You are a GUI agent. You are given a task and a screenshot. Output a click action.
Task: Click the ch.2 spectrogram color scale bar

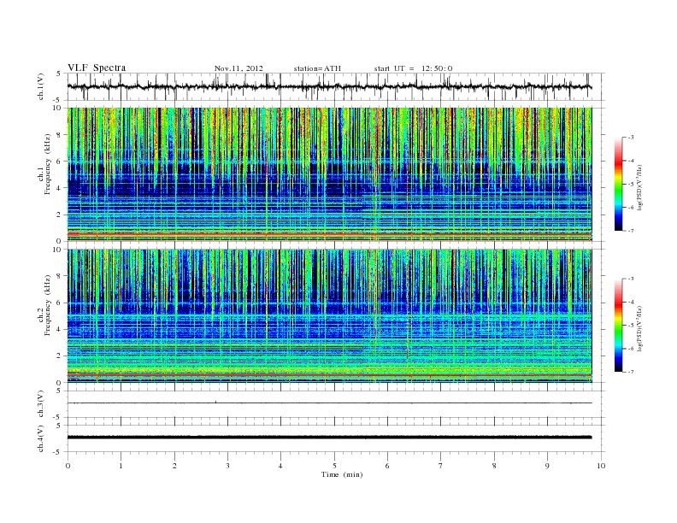[x=618, y=326]
